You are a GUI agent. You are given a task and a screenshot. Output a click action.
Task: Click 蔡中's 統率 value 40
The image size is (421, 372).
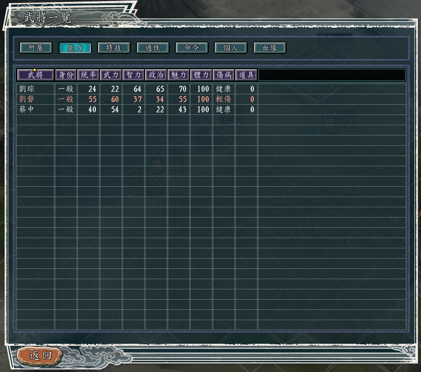(92, 109)
